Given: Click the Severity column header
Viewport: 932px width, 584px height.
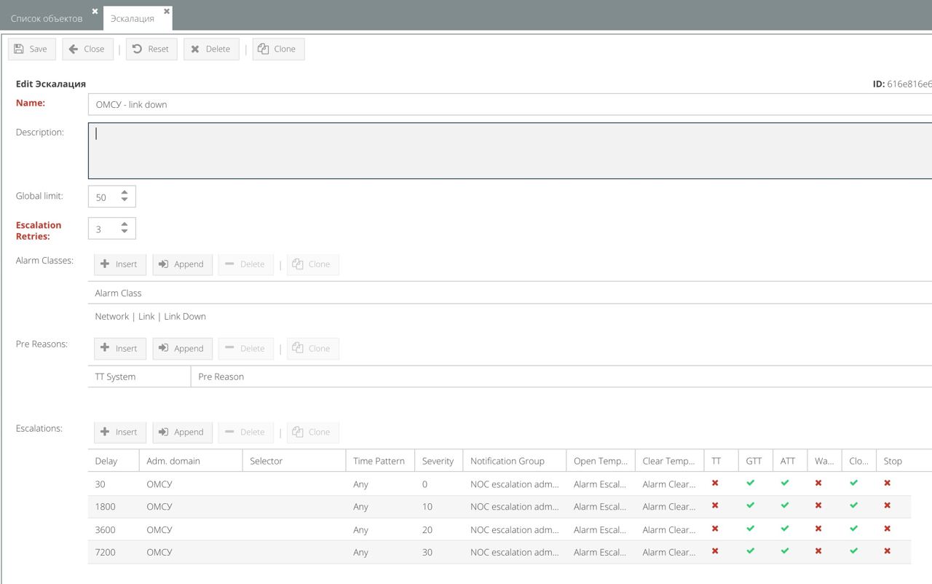Looking at the screenshot, I should [x=438, y=461].
